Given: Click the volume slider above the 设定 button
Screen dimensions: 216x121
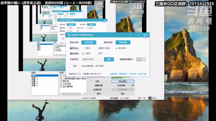Looking at the screenshot, I should coord(99,78).
